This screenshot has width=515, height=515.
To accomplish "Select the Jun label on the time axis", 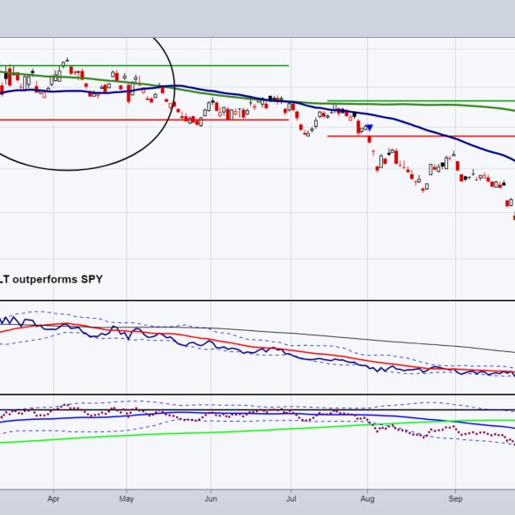I will pos(210,499).
